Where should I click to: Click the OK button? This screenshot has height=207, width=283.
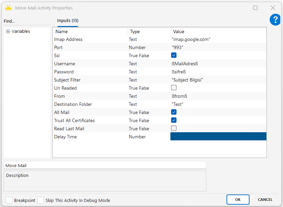238,200
